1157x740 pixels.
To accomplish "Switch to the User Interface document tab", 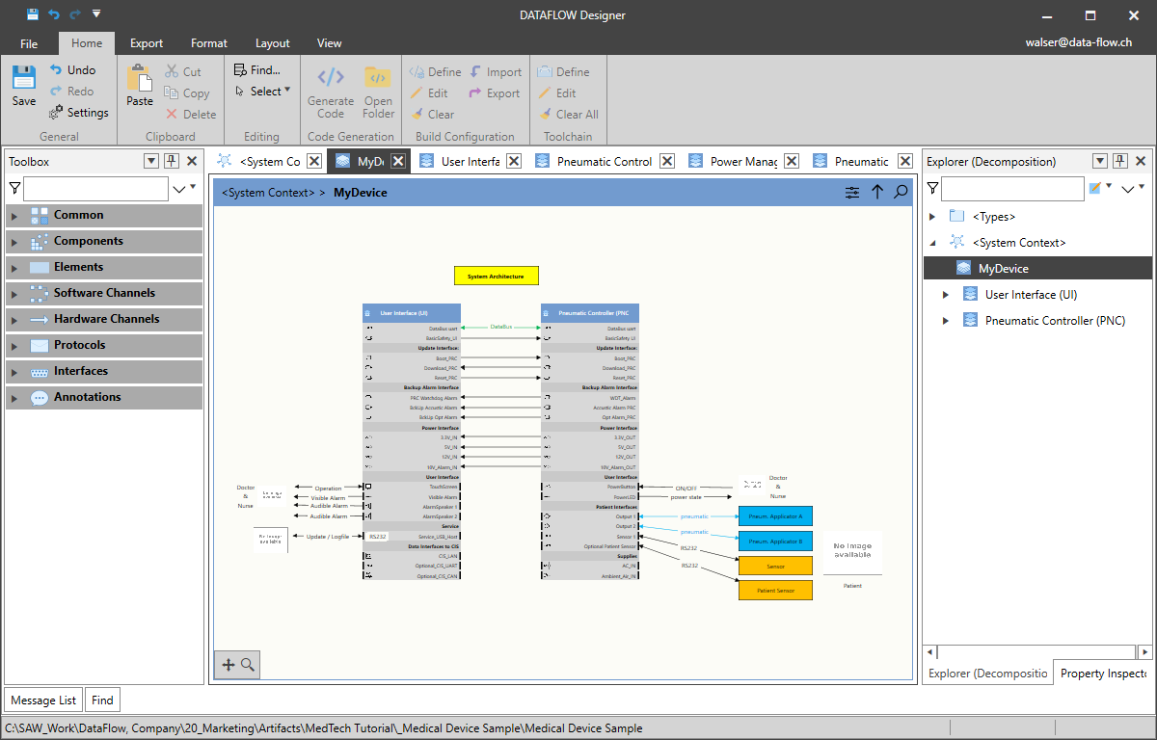I will click(x=470, y=161).
